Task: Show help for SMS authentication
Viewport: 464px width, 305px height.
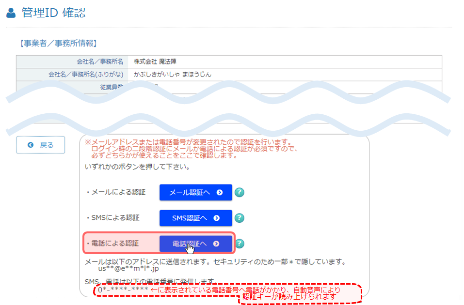Action: tap(240, 218)
